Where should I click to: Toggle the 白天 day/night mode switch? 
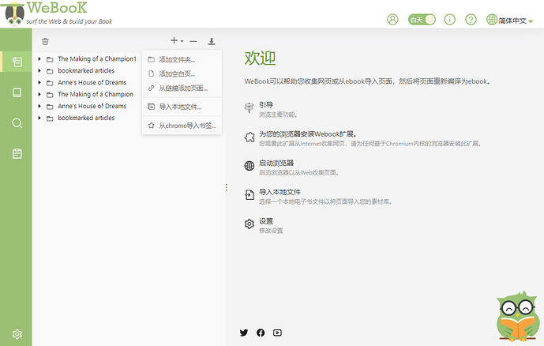click(422, 20)
